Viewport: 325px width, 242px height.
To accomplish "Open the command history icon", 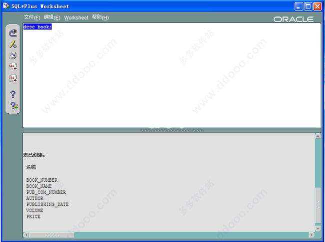I will click(x=13, y=56).
